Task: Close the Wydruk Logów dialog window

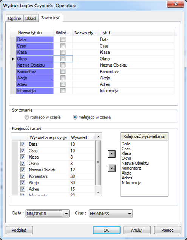Action: pyautogui.click(x=175, y=4)
